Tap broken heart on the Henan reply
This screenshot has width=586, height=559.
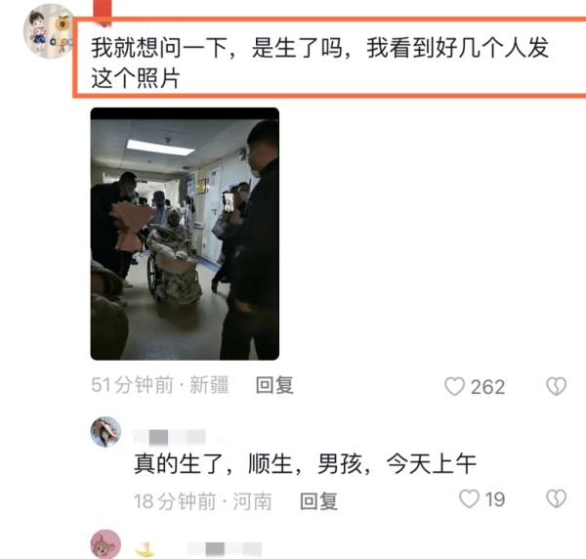click(556, 498)
